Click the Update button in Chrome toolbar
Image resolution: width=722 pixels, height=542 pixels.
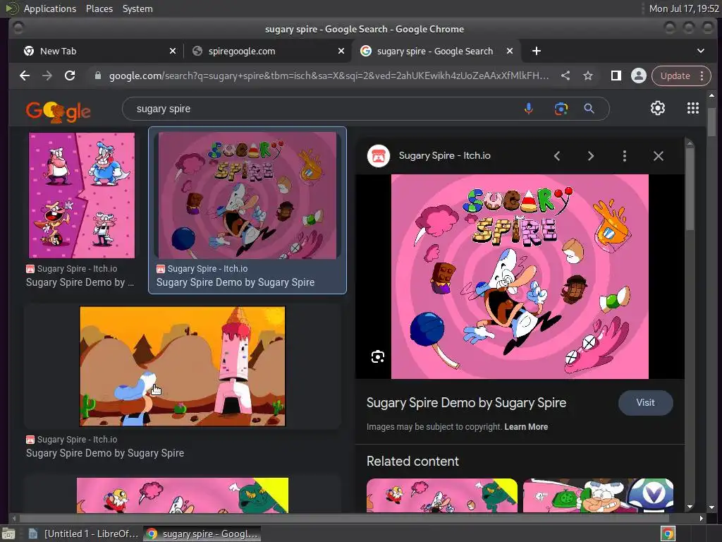click(x=675, y=76)
